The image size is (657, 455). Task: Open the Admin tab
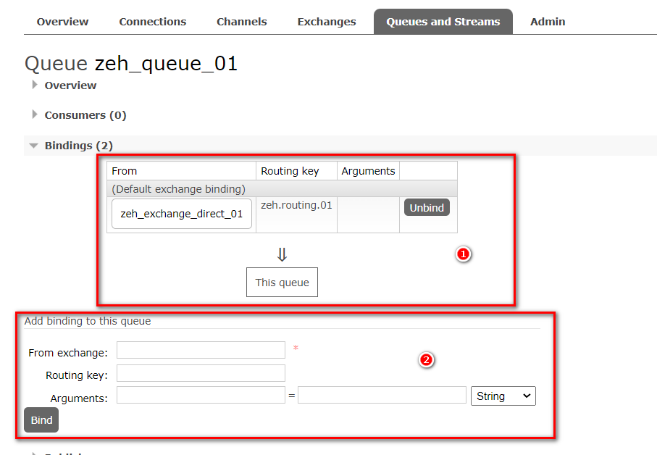point(548,22)
